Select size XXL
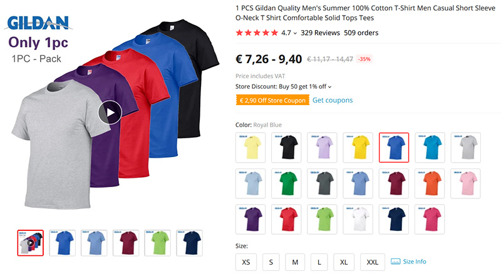This screenshot has height=276, width=501. tap(372, 262)
